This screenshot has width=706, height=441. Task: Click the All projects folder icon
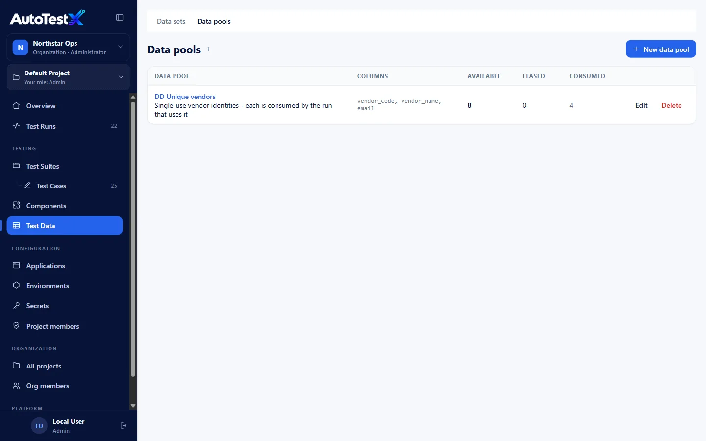[16, 366]
